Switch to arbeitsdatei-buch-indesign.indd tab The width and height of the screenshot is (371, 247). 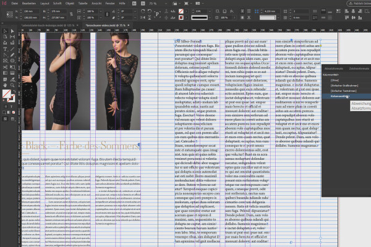click(x=48, y=25)
